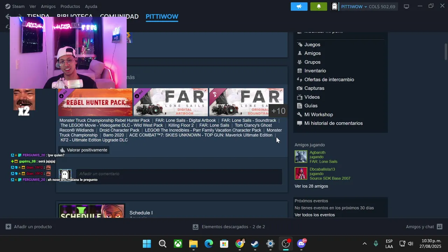Image resolution: width=448 pixels, height=252 pixels.
Task: Click the Juegos controller icon
Action: pos(300,44)
